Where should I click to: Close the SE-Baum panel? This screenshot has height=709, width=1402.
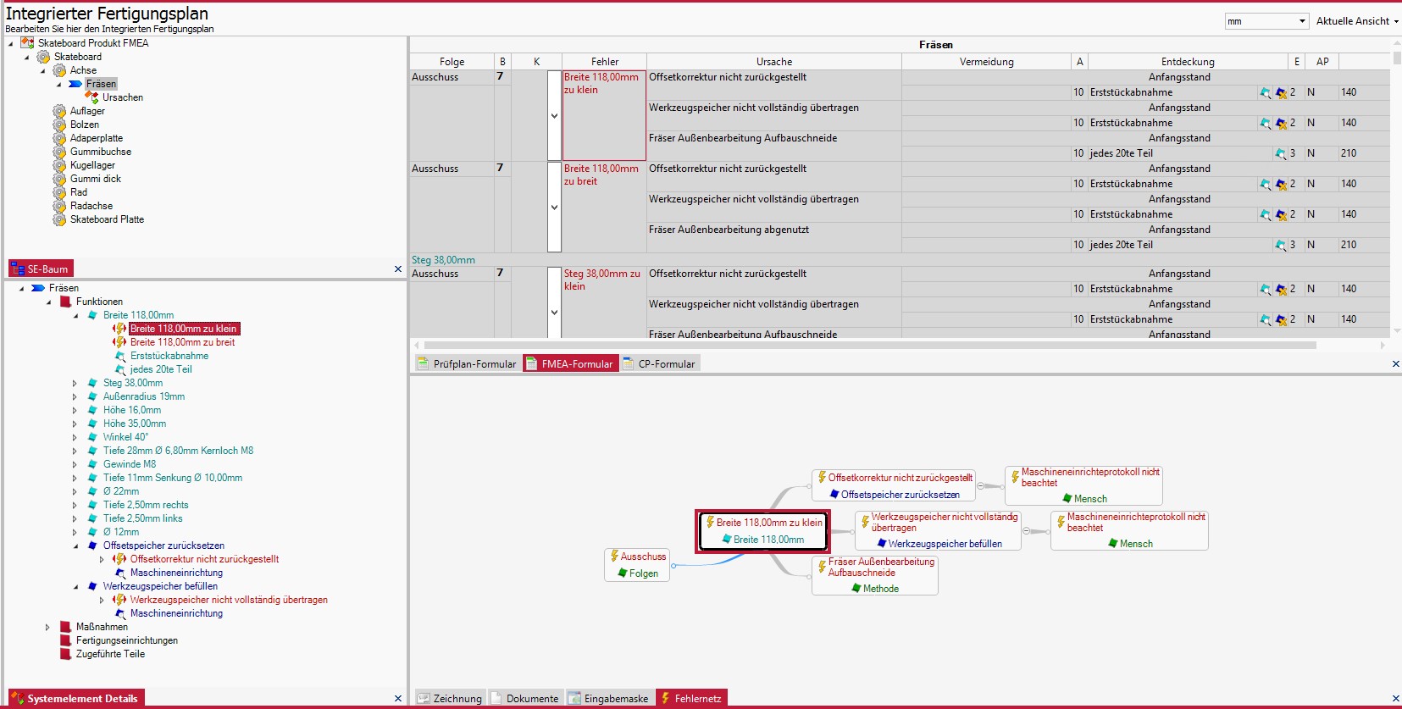click(x=398, y=269)
